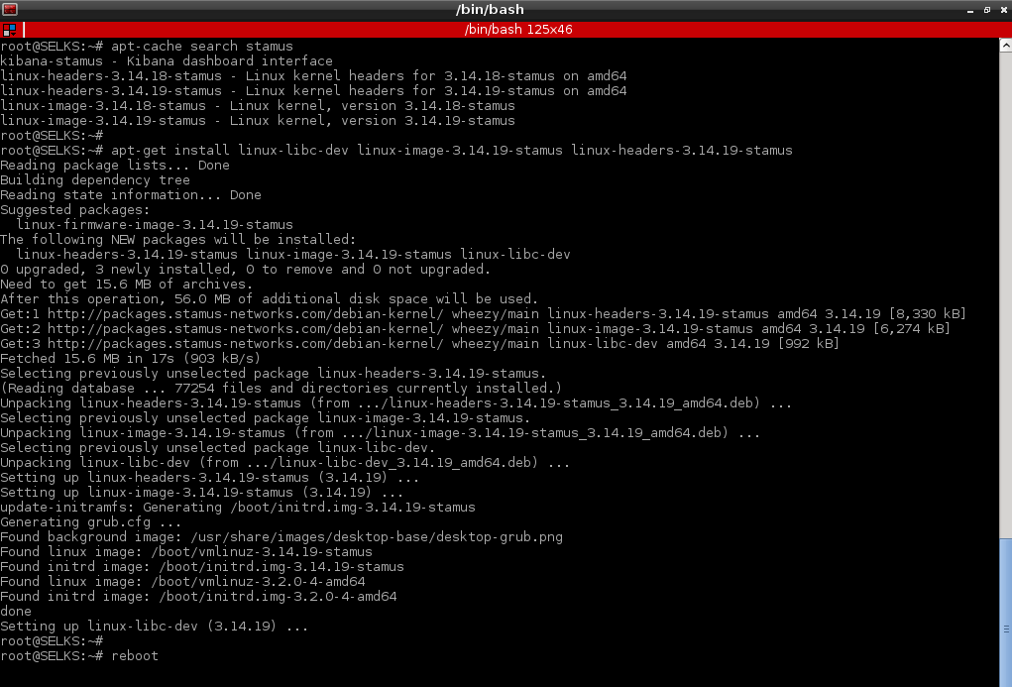Click the 'Get:2' download URL line

point(475,329)
